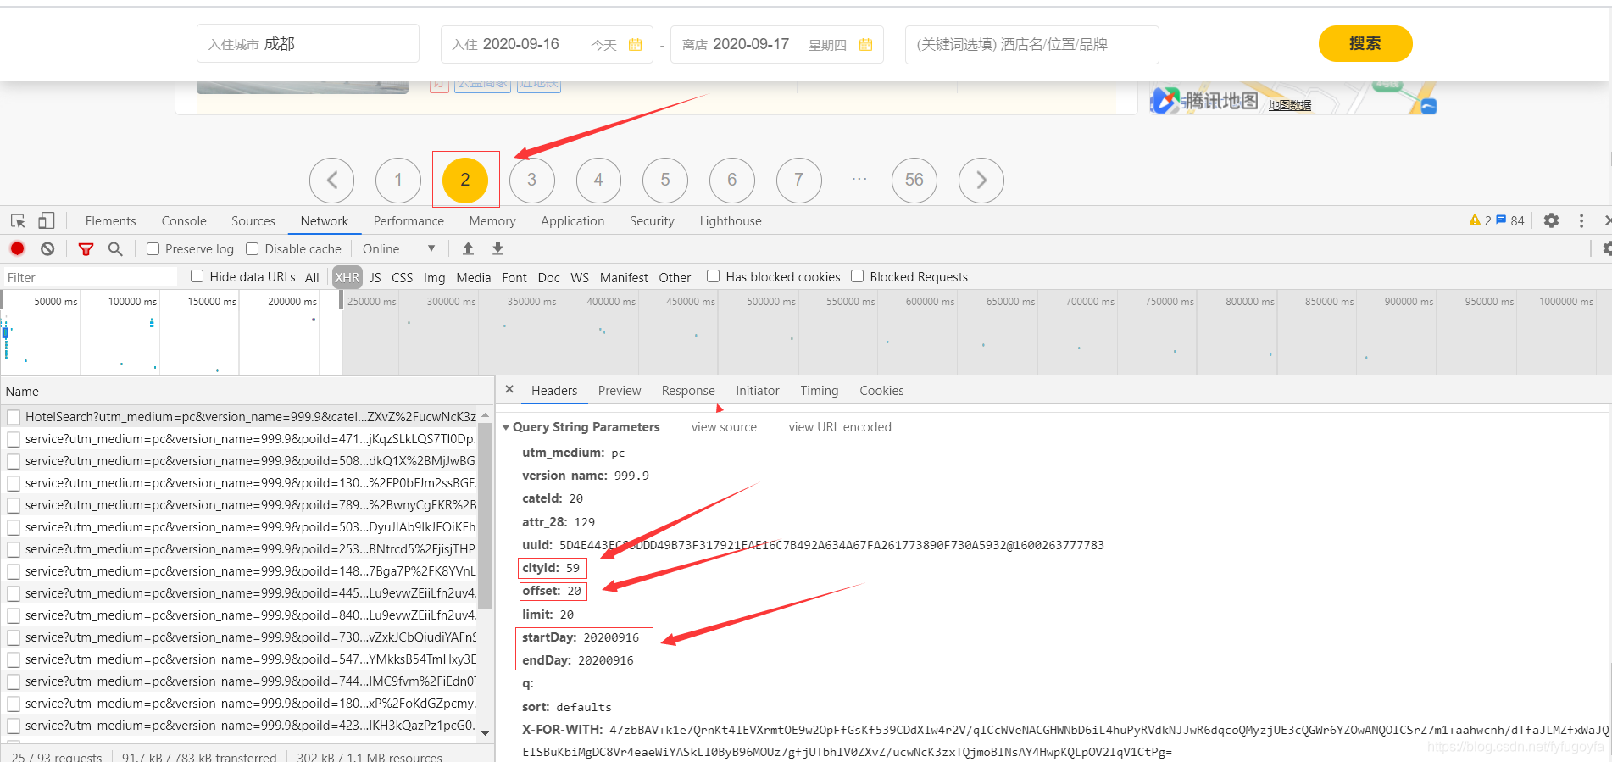Filter requests by XHR type
The height and width of the screenshot is (762, 1612).
tap(347, 277)
